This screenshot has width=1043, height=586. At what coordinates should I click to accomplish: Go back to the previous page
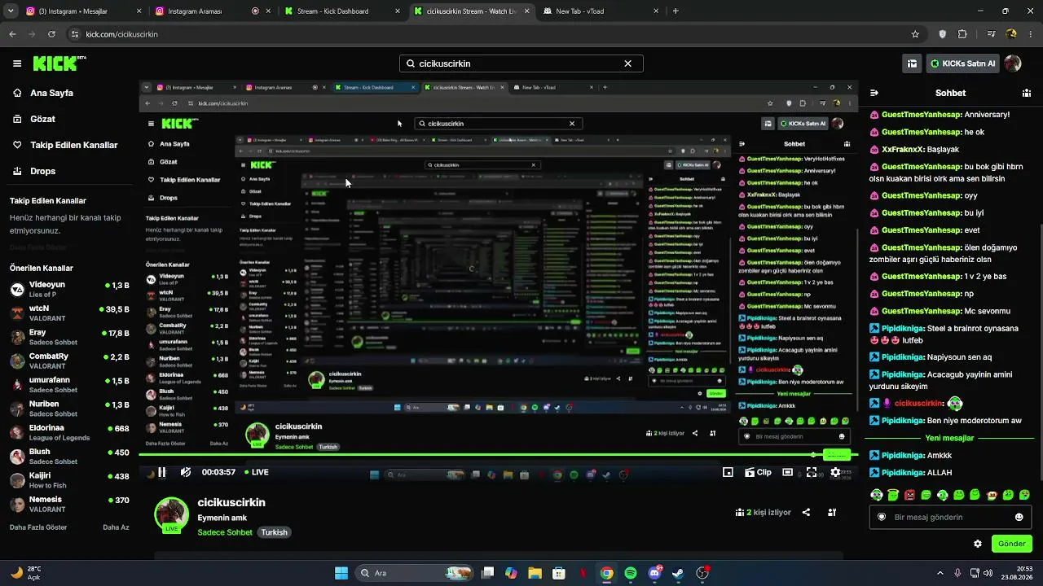12,34
